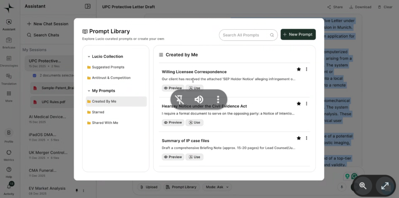Screen dimensions: 399x198
Task: Open the Mode: Ask dropdown
Action: [x=217, y=187]
